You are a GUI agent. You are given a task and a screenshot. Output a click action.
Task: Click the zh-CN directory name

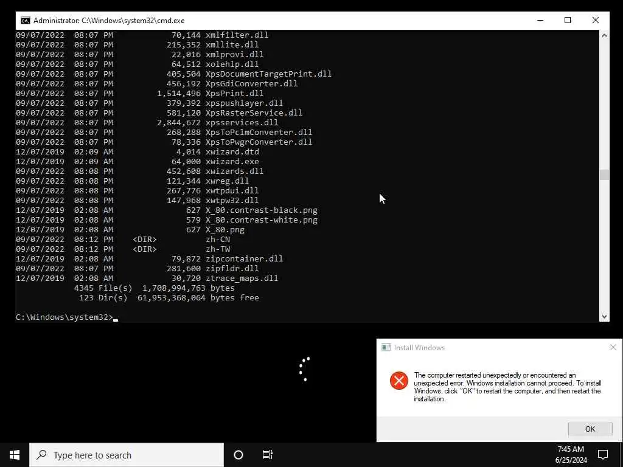[x=218, y=239]
